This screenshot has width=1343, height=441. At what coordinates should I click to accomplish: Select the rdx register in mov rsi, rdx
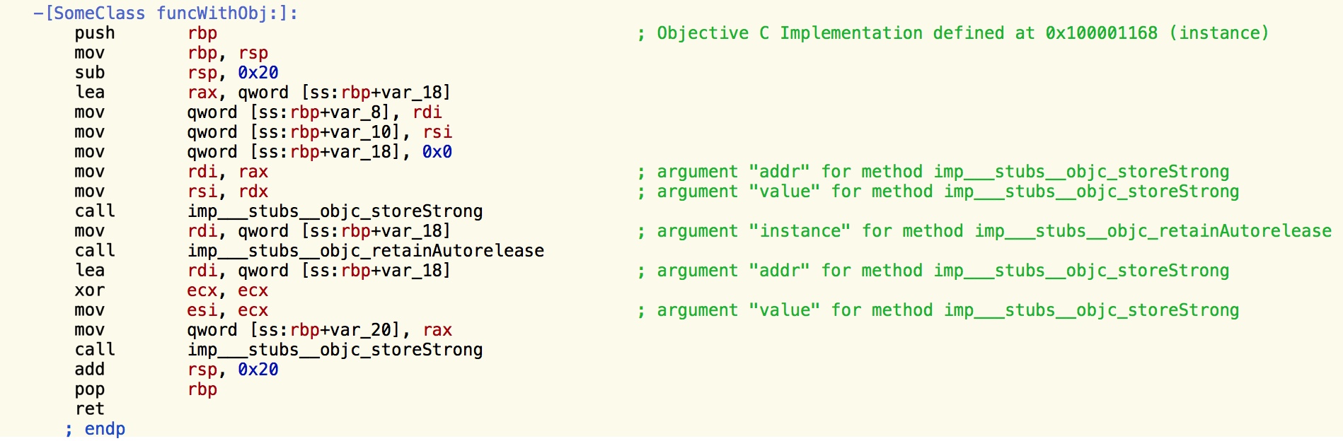pos(253,192)
